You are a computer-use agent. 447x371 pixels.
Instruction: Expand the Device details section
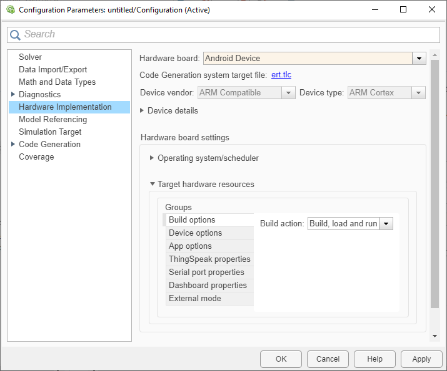[x=142, y=111]
